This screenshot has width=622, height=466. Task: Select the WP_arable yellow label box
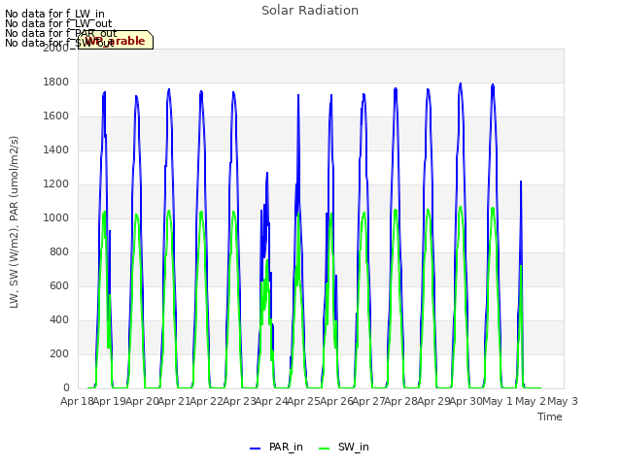(x=116, y=40)
